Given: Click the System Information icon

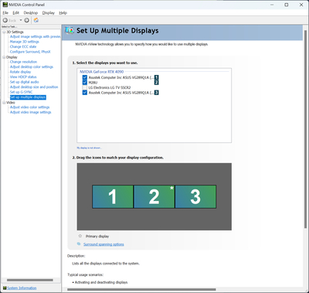Looking at the screenshot, I should click(5, 288).
